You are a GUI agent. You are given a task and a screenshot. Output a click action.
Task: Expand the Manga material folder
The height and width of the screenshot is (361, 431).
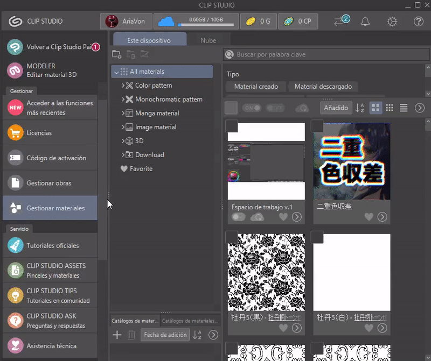pyautogui.click(x=123, y=113)
